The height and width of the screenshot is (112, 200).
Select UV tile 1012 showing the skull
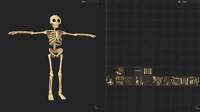click(120, 71)
